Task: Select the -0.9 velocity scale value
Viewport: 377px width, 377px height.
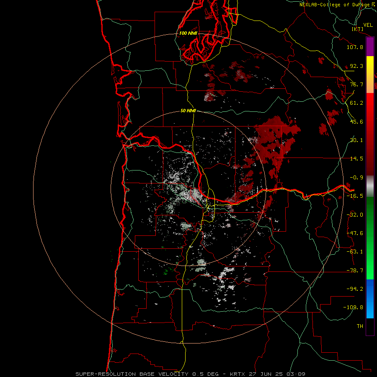Action: [356, 178]
